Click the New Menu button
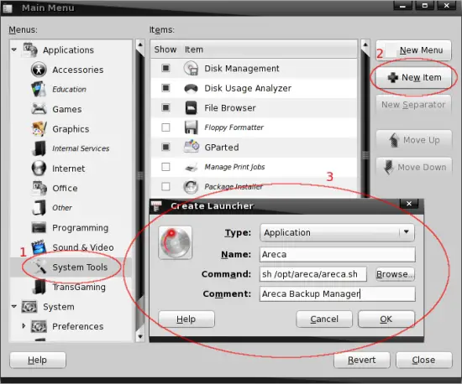The image size is (462, 384). click(x=413, y=50)
